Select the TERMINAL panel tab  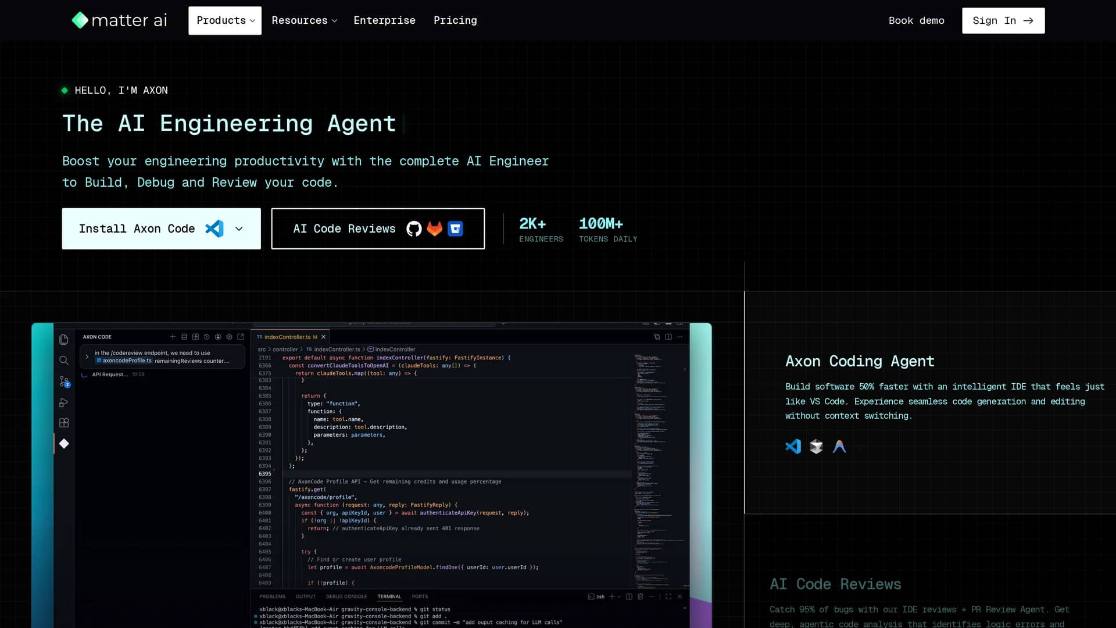point(389,597)
